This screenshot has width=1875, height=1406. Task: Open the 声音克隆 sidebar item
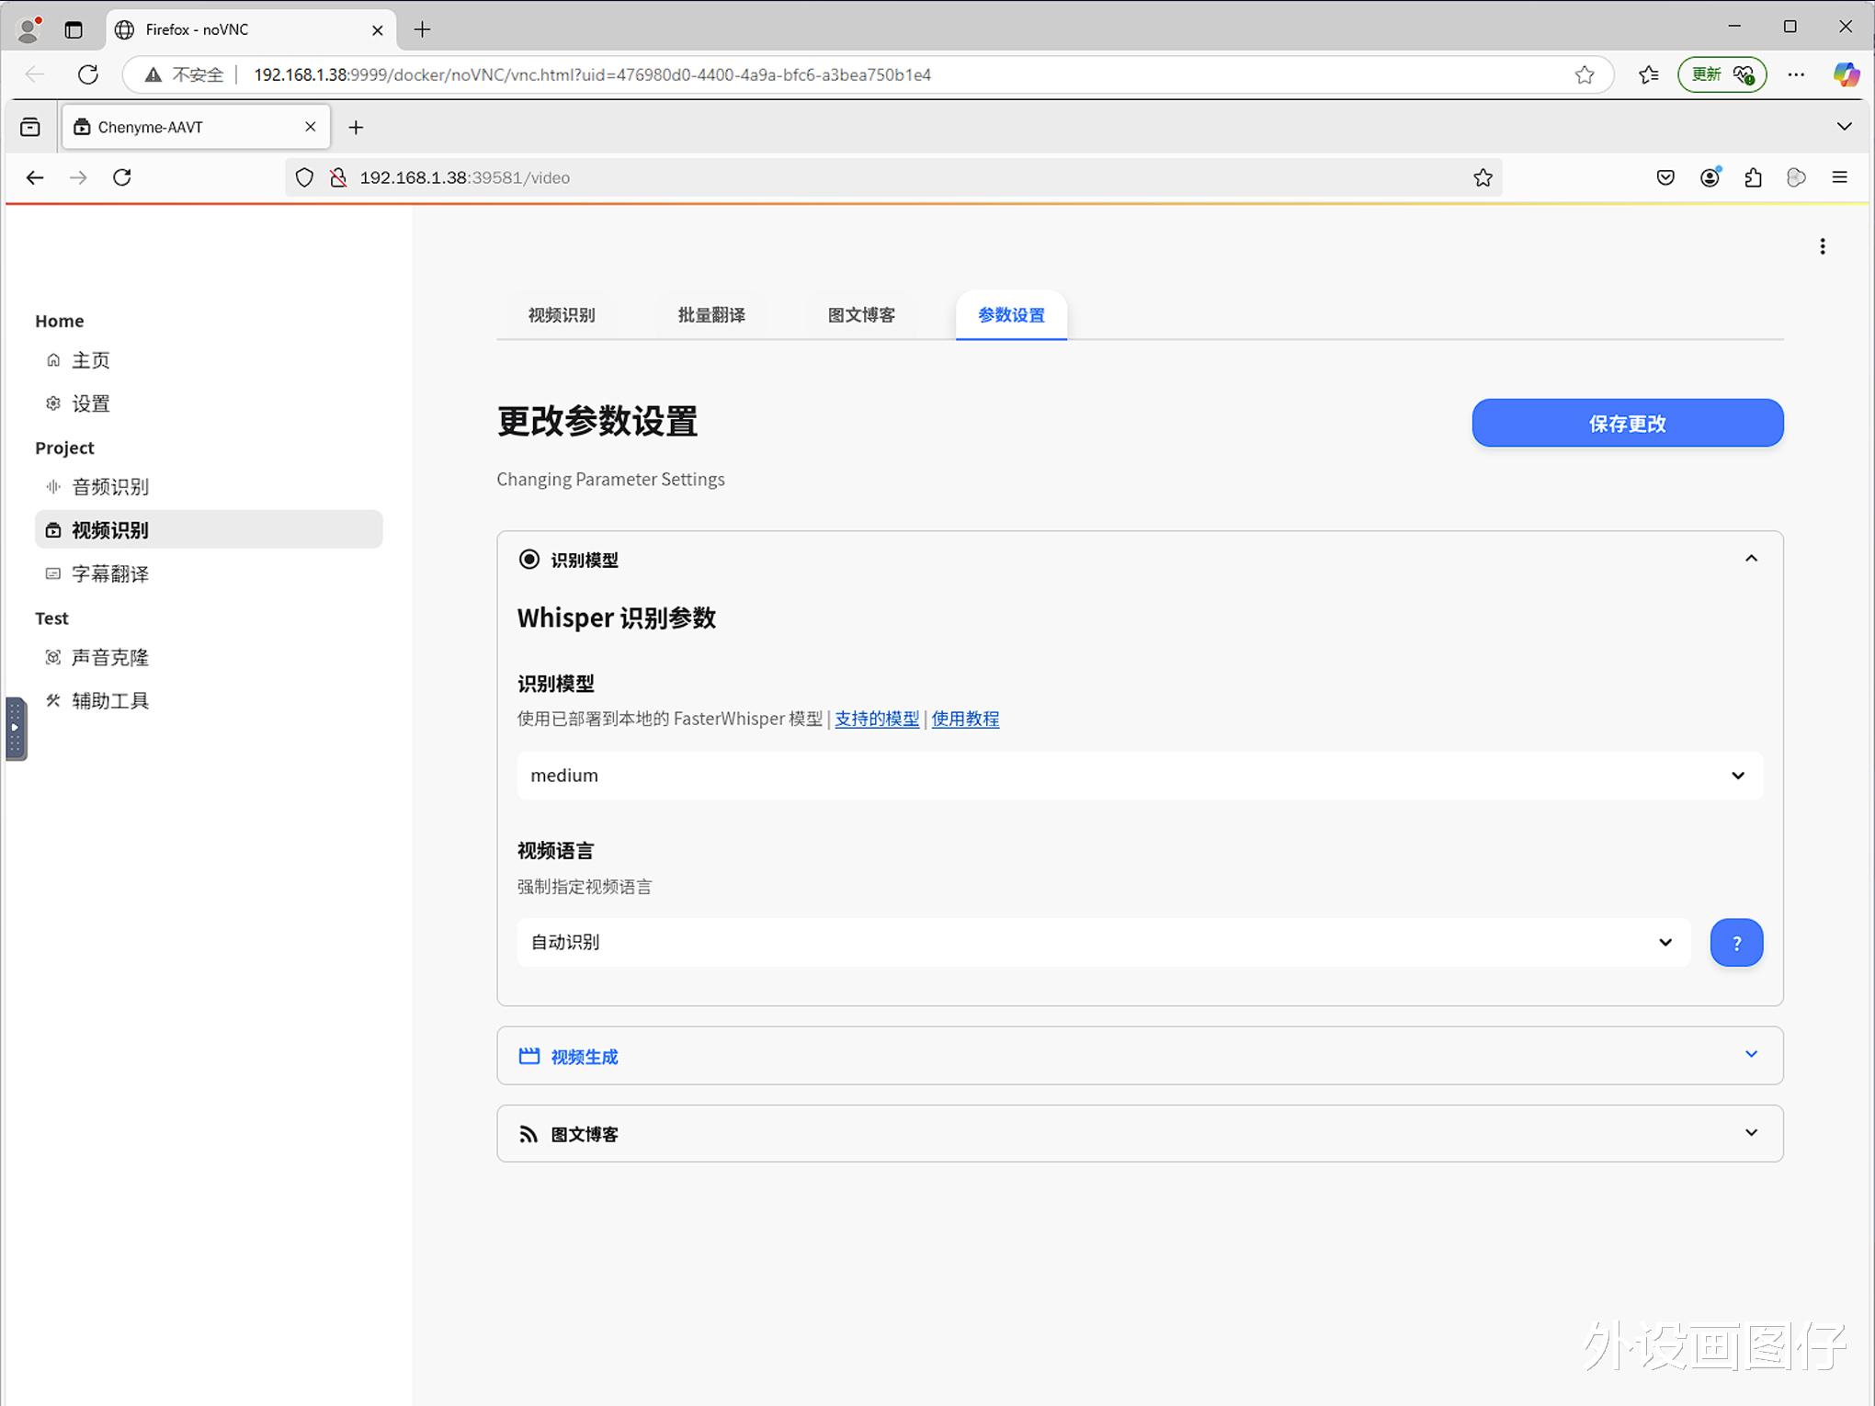(x=109, y=658)
